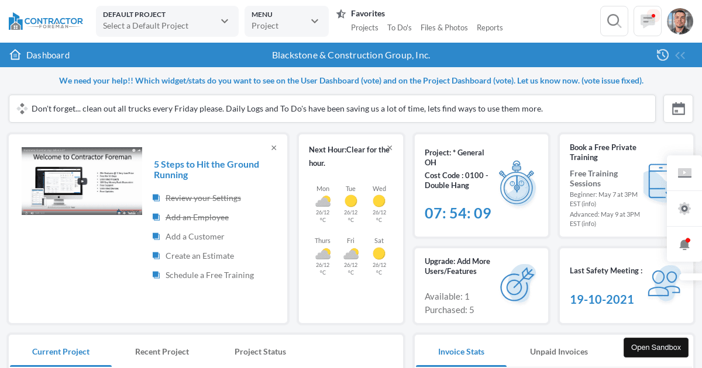Open the Schedule a Free Training link
The image size is (702, 368).
coord(209,275)
